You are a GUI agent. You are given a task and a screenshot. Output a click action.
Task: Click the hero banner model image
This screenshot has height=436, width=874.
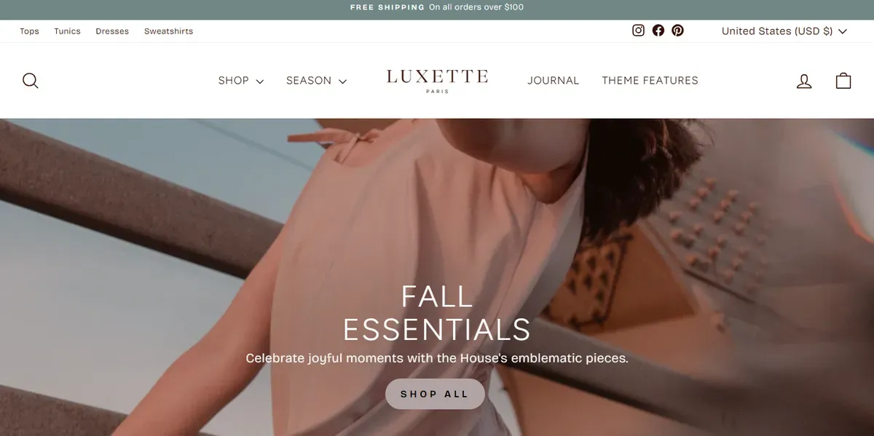coord(437,277)
